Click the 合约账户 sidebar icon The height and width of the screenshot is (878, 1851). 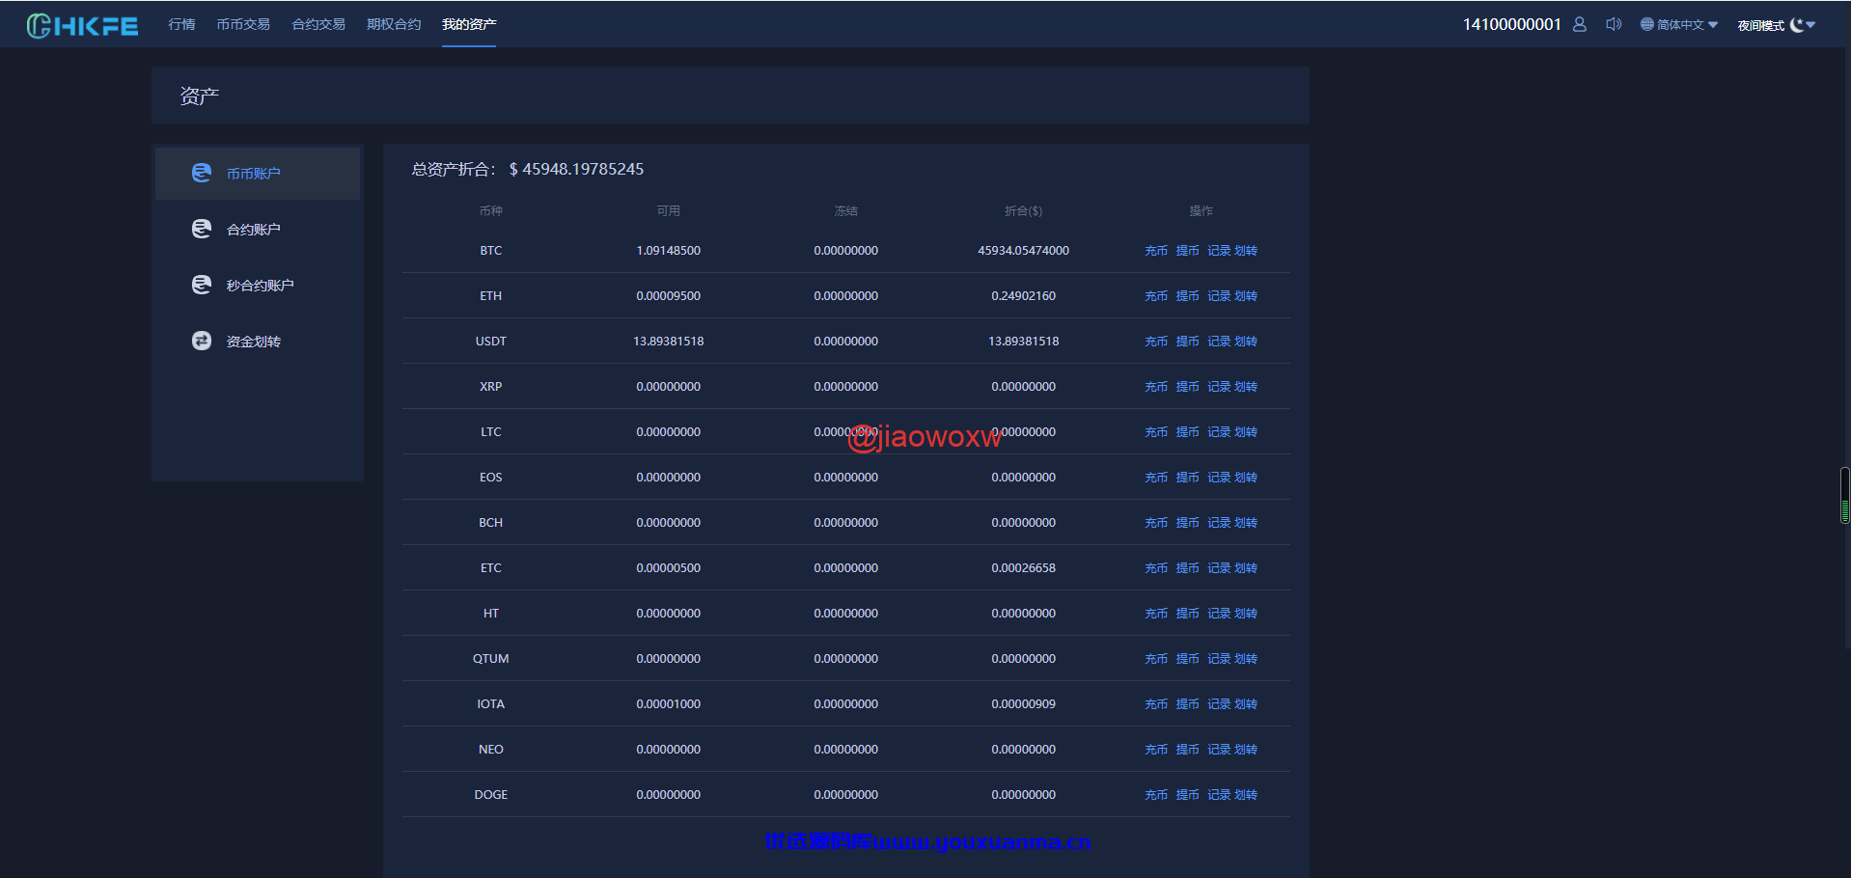(x=201, y=229)
